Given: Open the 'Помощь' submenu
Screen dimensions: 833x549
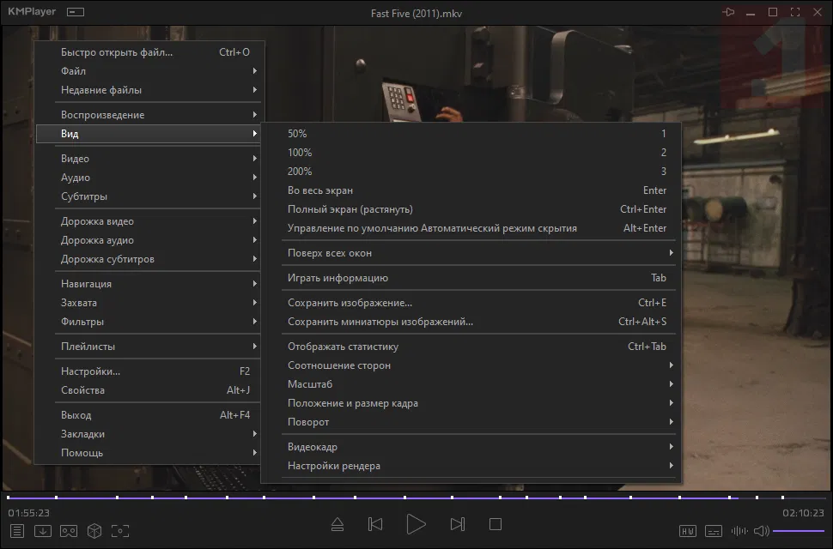Looking at the screenshot, I should 149,453.
